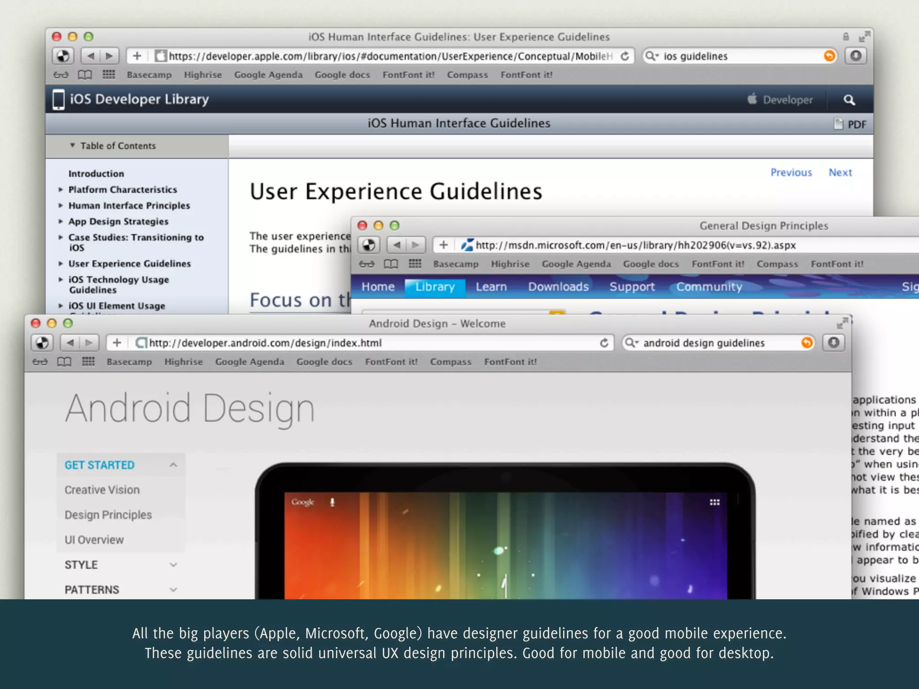The height and width of the screenshot is (689, 919).
Task: Switch to the Downloads tab on MSDN
Action: (x=558, y=287)
